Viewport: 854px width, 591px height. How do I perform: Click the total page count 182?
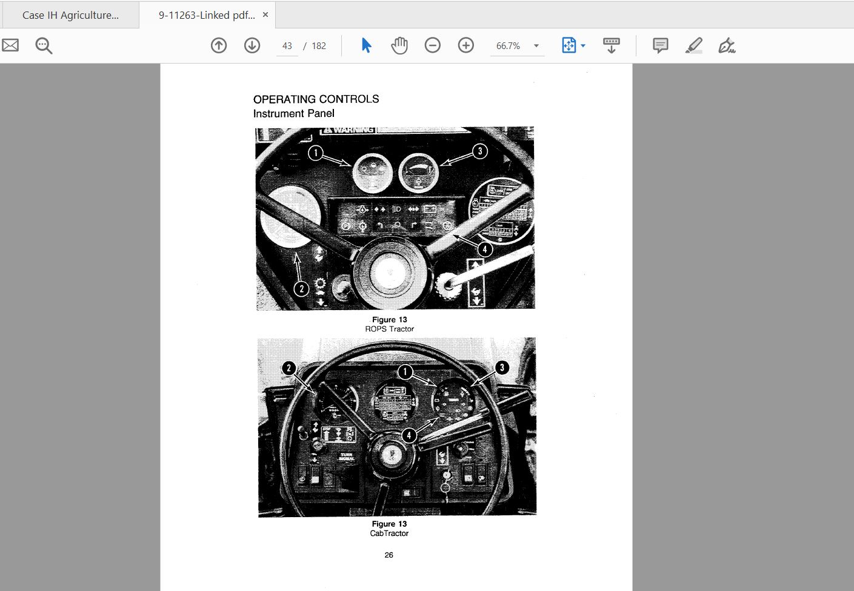[x=319, y=46]
